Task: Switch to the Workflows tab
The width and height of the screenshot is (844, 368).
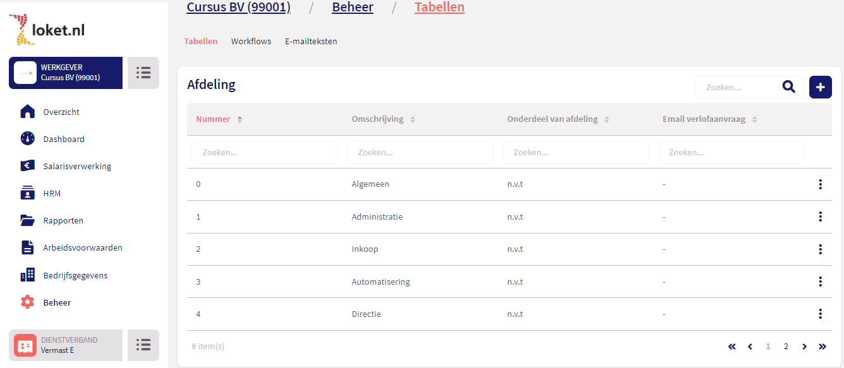Action: pyautogui.click(x=251, y=42)
